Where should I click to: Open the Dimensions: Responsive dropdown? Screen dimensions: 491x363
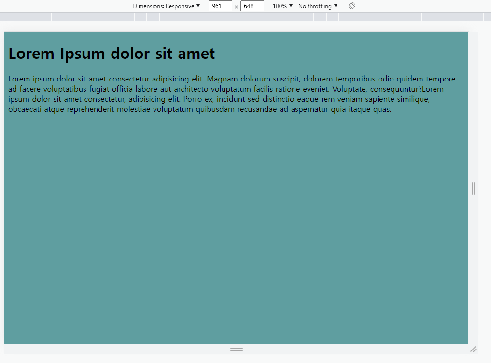coord(166,6)
